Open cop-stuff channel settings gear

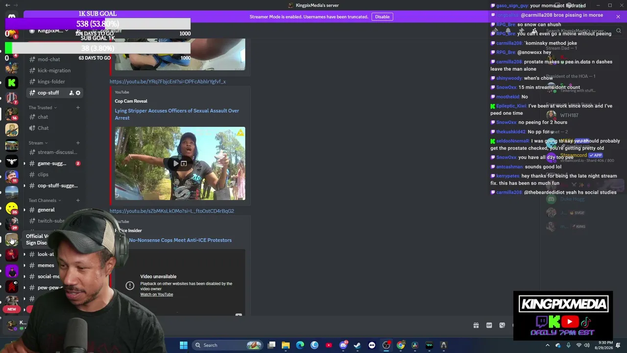tap(78, 93)
